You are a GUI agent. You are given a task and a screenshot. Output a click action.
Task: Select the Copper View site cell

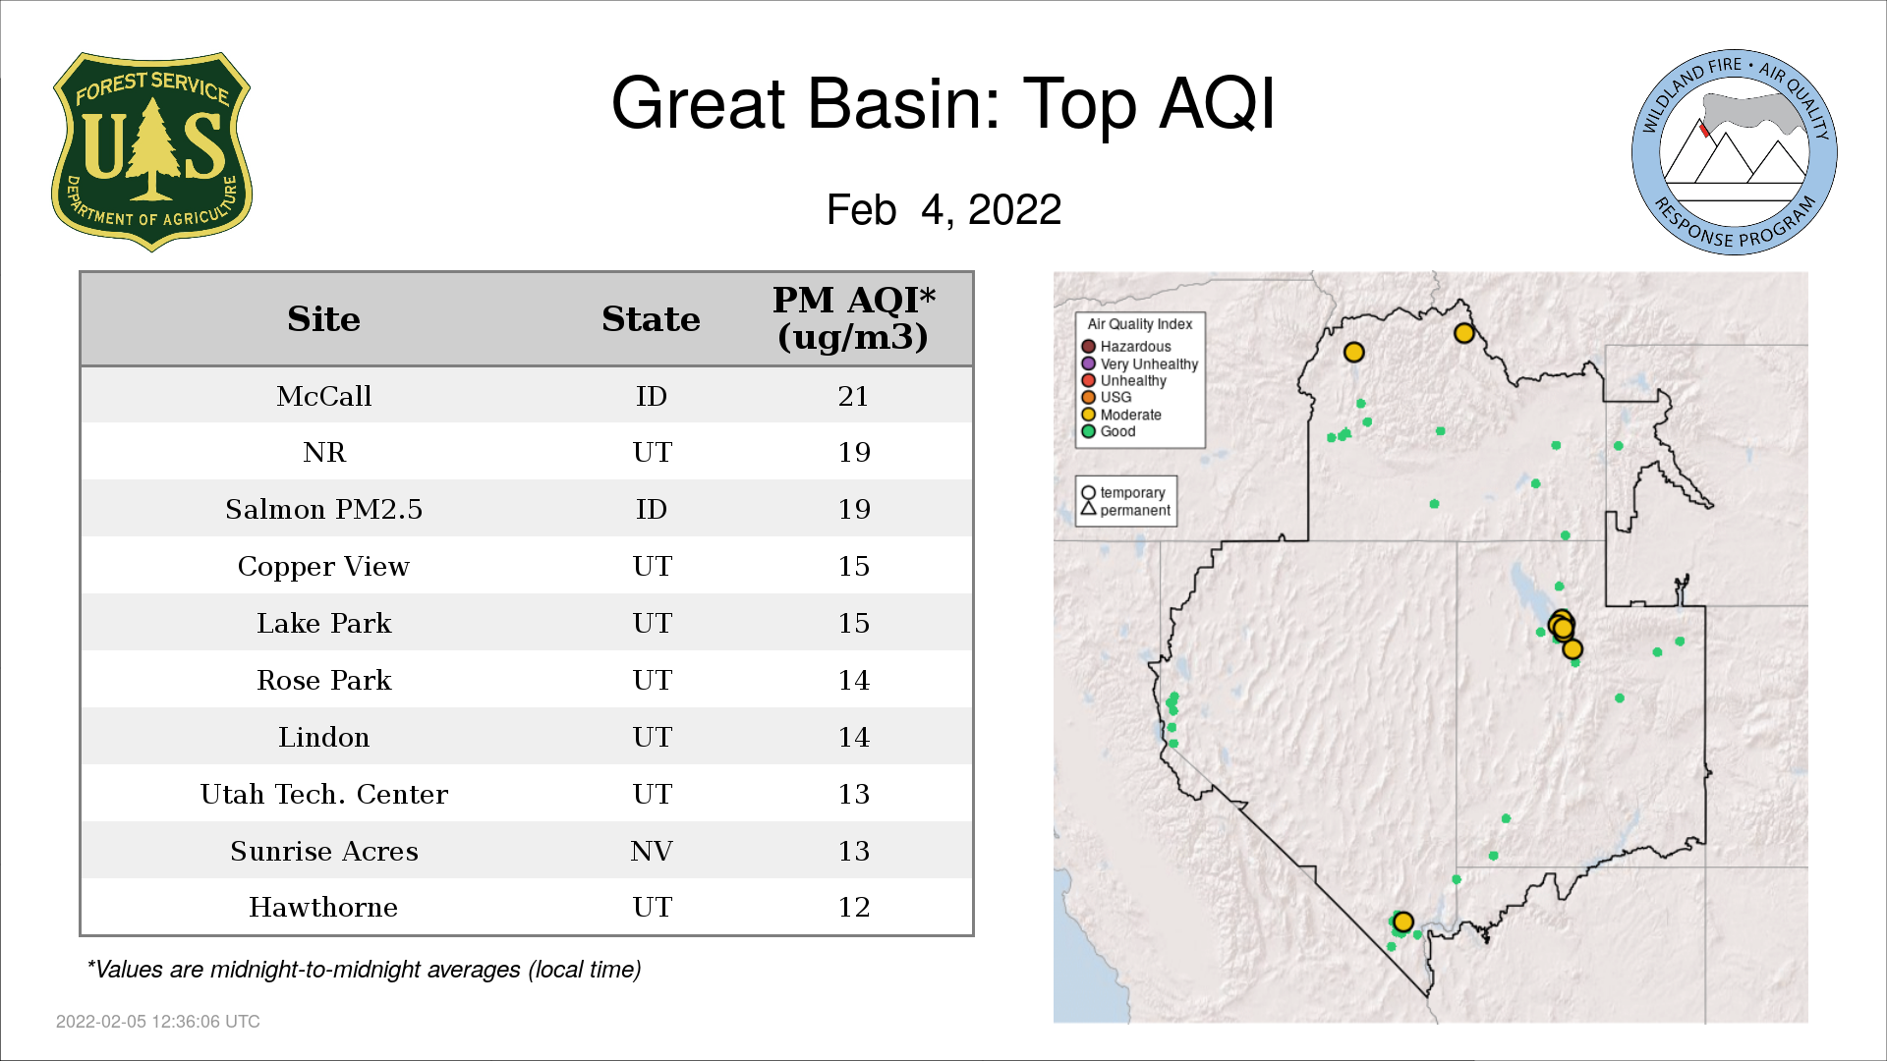[x=323, y=566]
